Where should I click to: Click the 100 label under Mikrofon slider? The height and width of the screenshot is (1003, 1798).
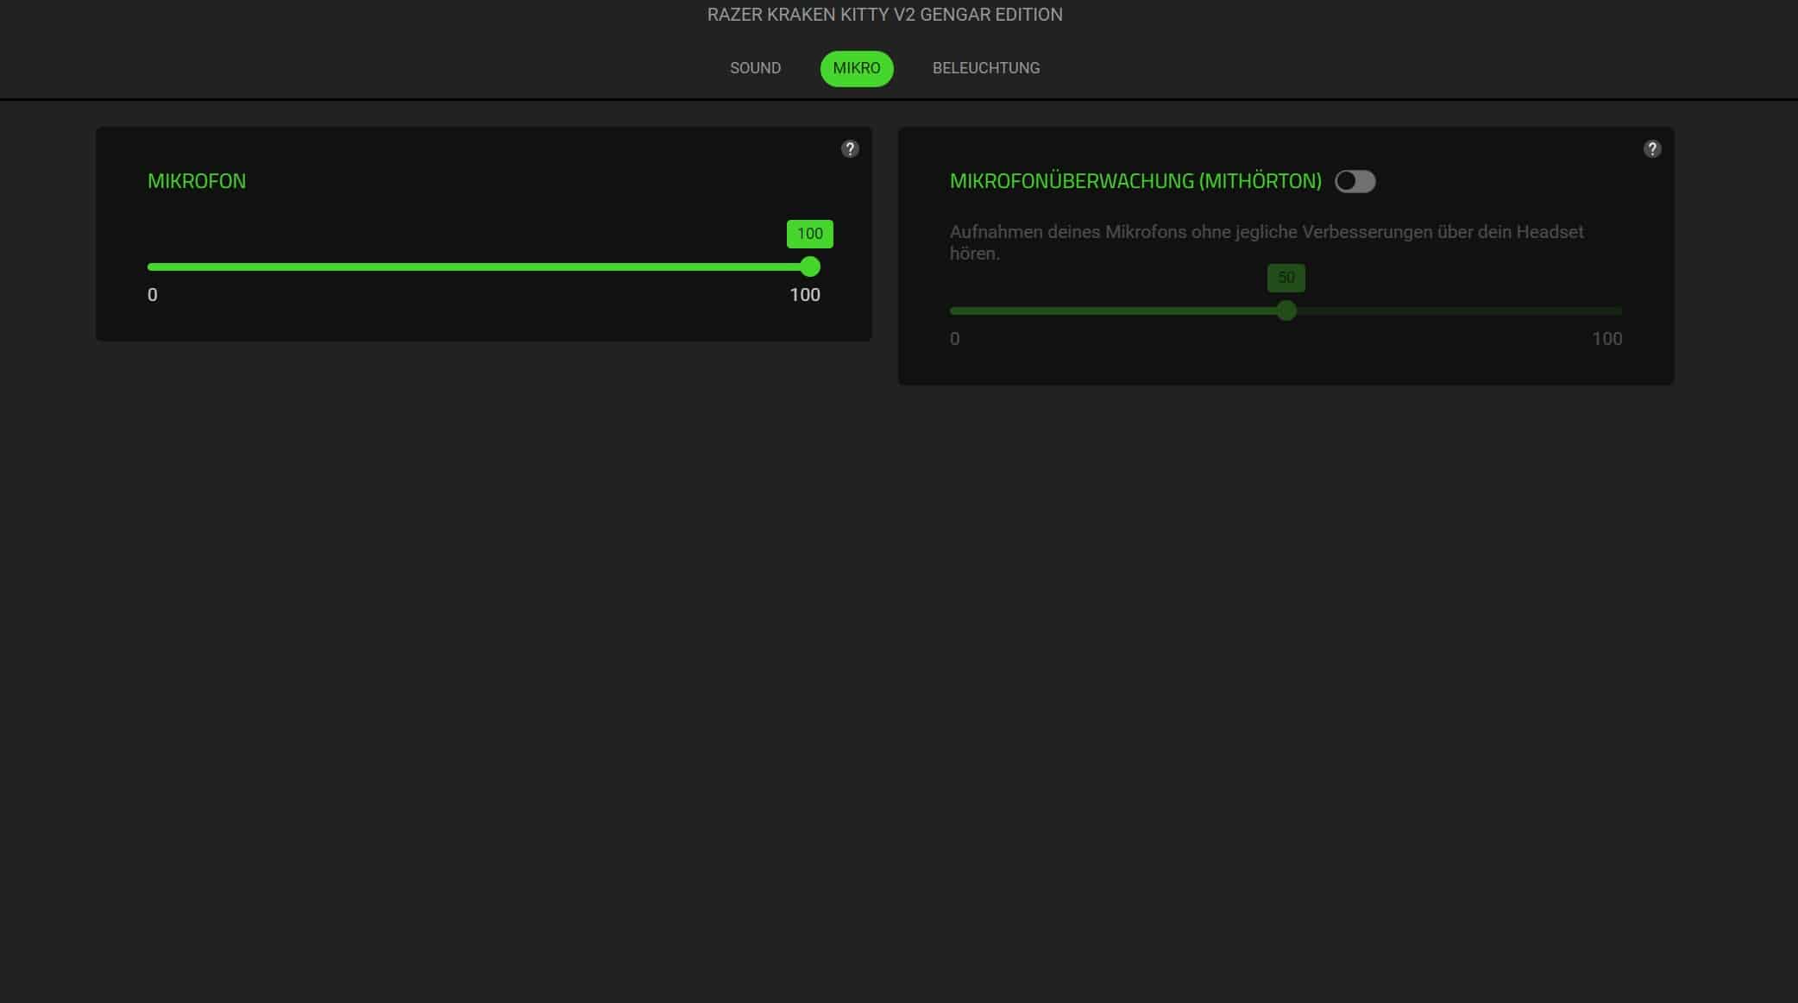(804, 295)
